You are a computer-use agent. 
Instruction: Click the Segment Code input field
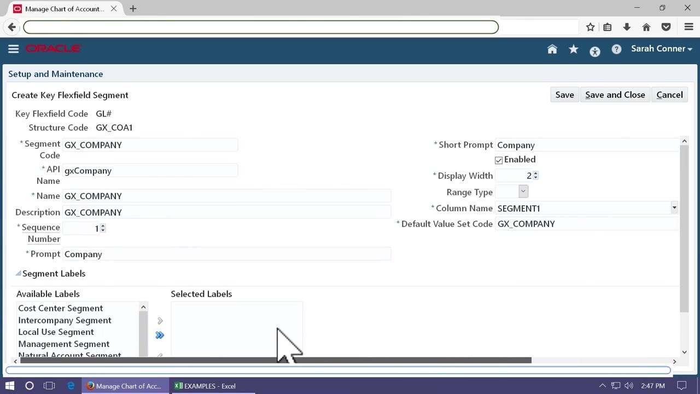click(150, 145)
